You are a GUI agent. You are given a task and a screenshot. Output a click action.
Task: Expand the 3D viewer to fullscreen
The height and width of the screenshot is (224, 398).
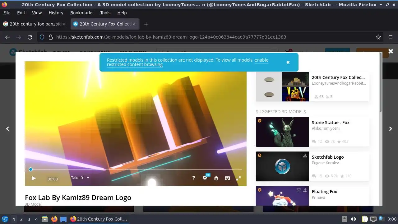tap(238, 178)
